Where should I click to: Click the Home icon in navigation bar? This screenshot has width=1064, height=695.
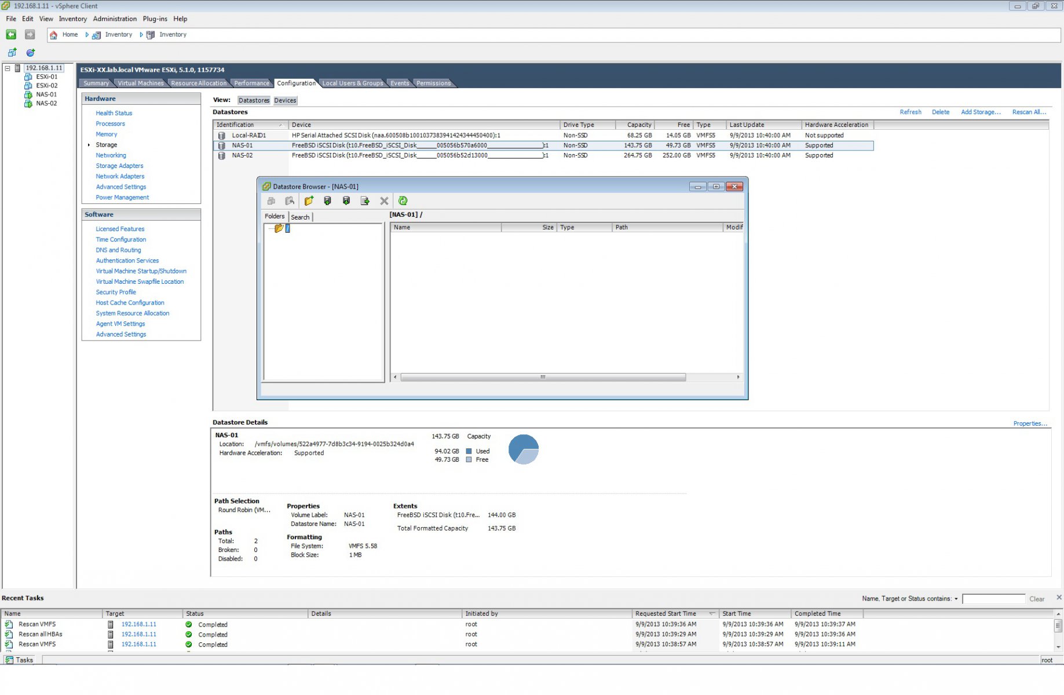click(x=54, y=35)
